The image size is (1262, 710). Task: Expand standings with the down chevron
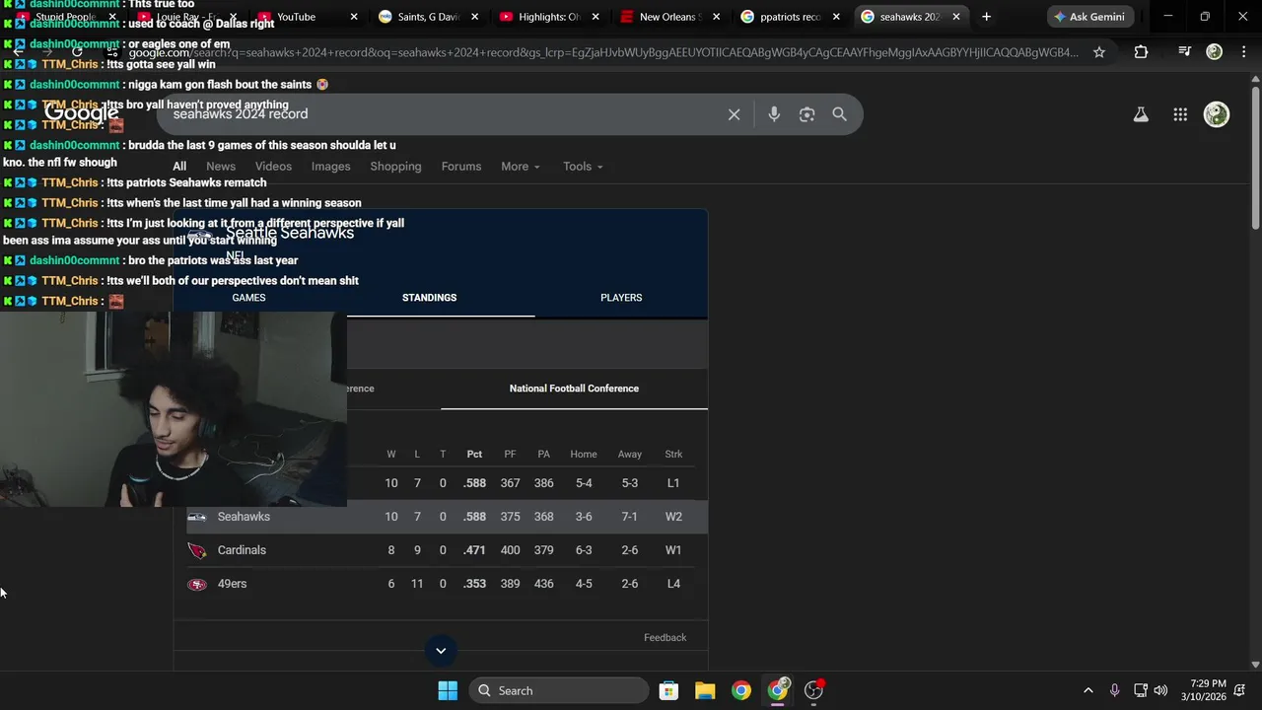441,650
